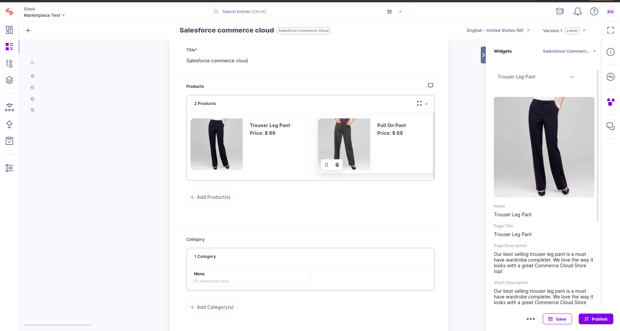The height and width of the screenshot is (331, 620).
Task: Click Add Product(s)
Action: (210, 197)
